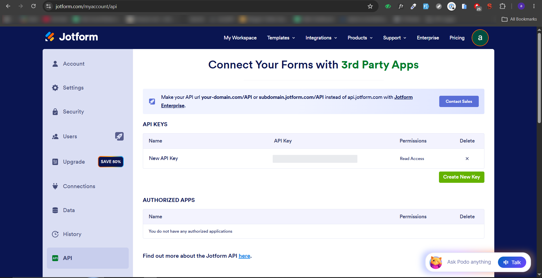This screenshot has width=542, height=278.
Task: Click the Settings gear icon in sidebar
Action: [55, 88]
